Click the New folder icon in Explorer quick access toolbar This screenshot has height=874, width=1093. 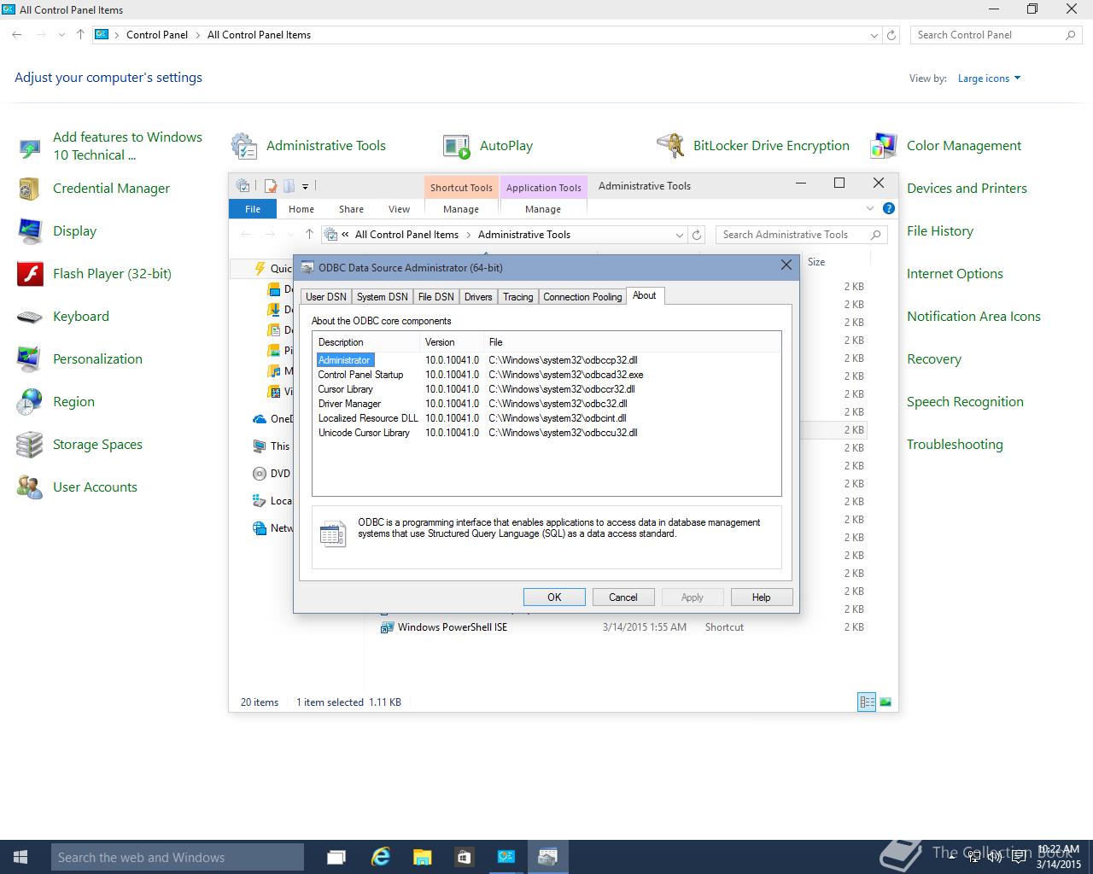click(289, 186)
